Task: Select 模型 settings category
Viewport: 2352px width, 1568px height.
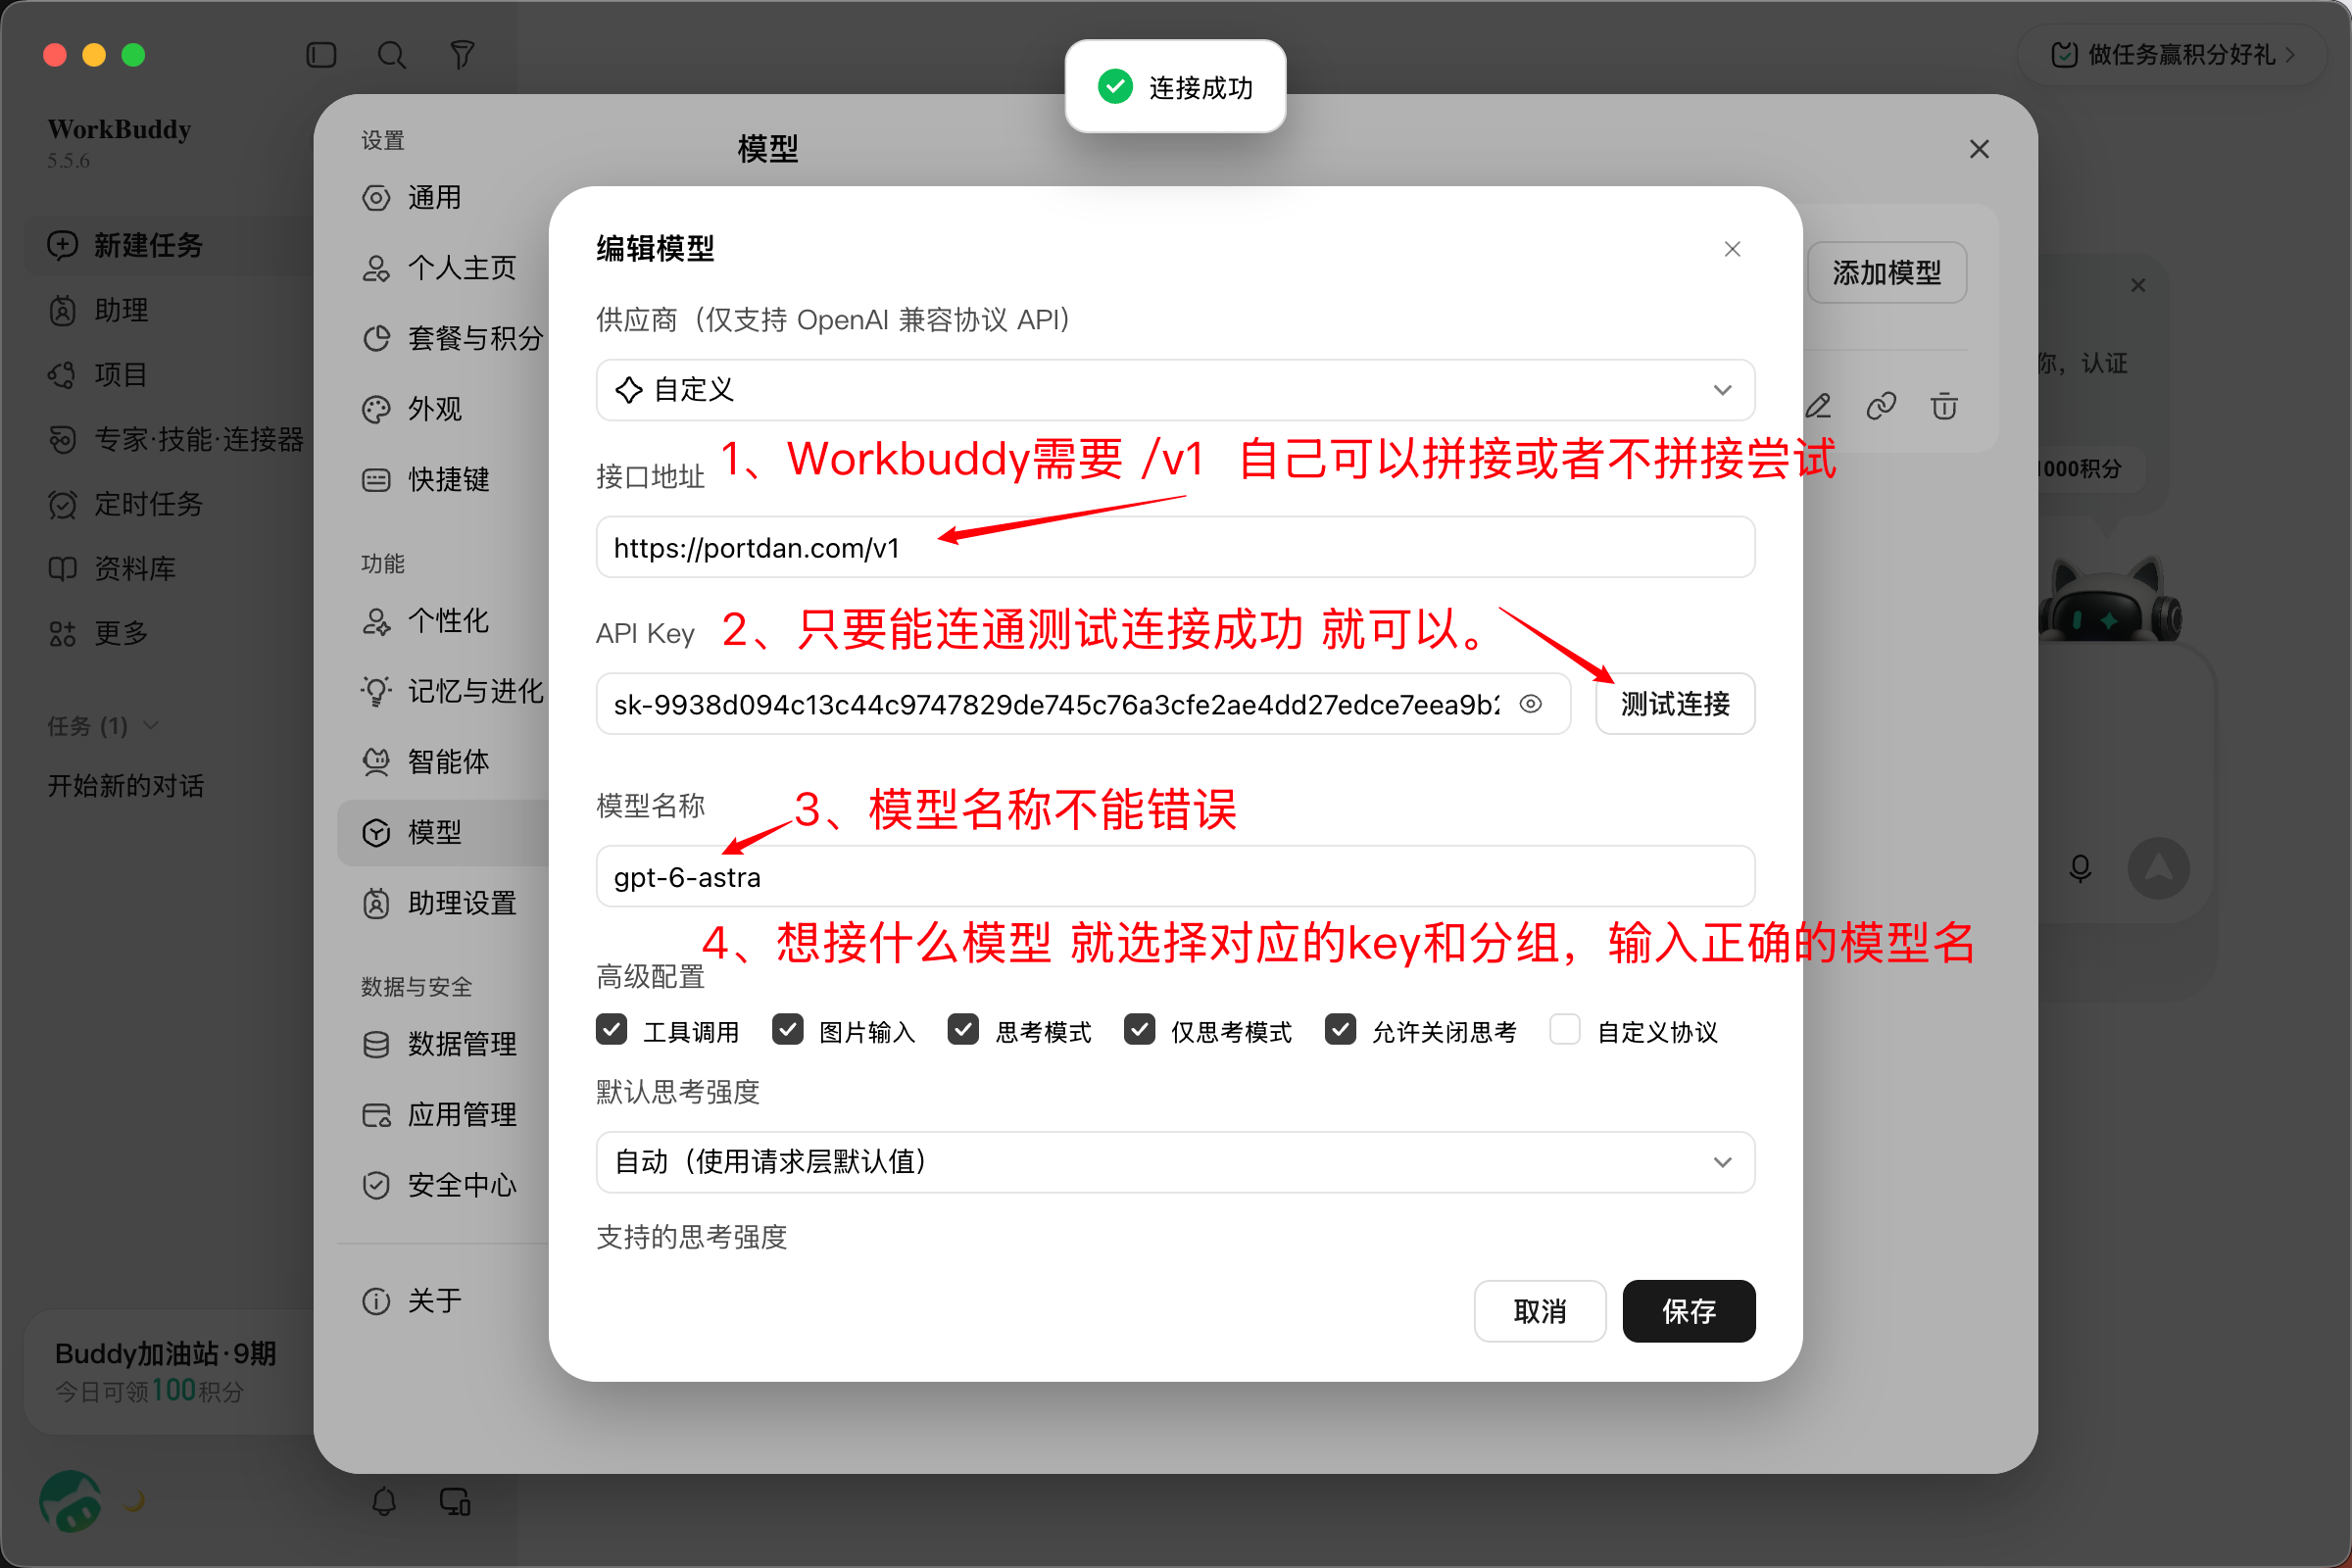Action: point(442,832)
